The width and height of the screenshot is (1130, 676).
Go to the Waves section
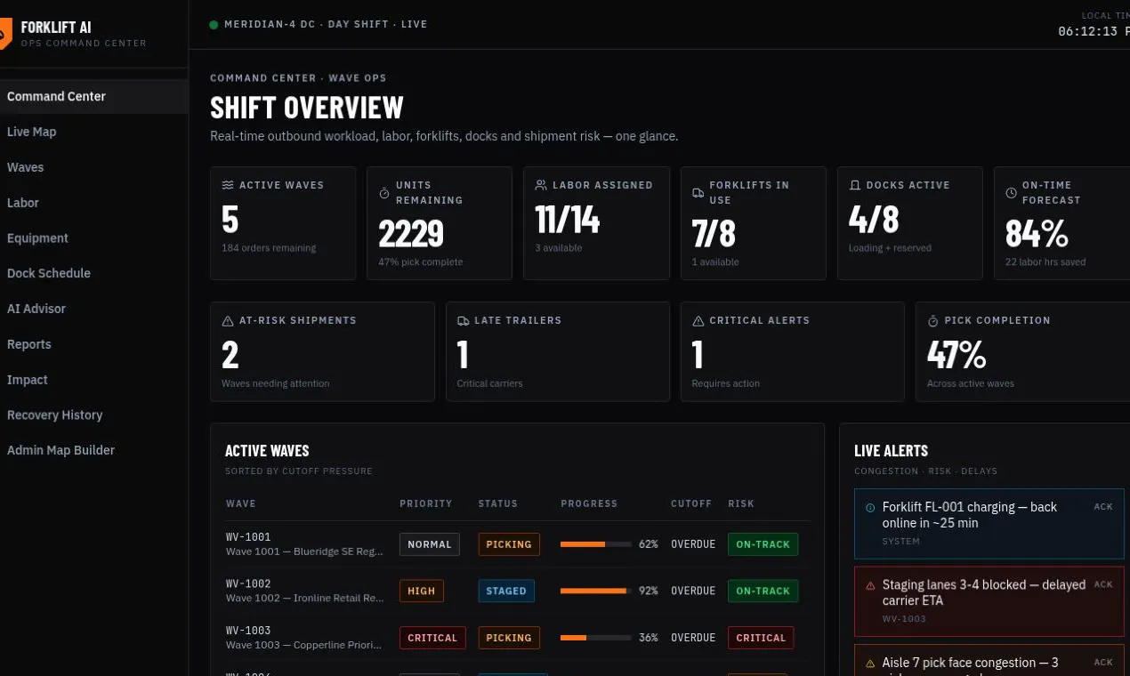[93, 167]
